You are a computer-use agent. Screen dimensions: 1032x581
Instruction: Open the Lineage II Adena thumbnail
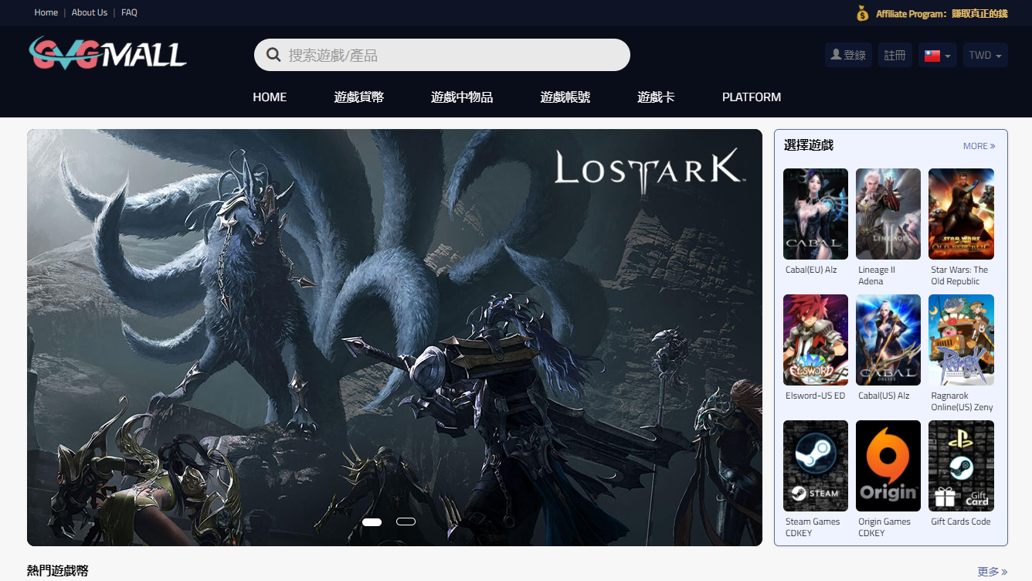pyautogui.click(x=888, y=214)
